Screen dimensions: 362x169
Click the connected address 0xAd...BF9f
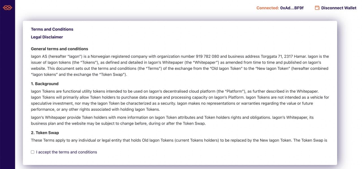(292, 8)
